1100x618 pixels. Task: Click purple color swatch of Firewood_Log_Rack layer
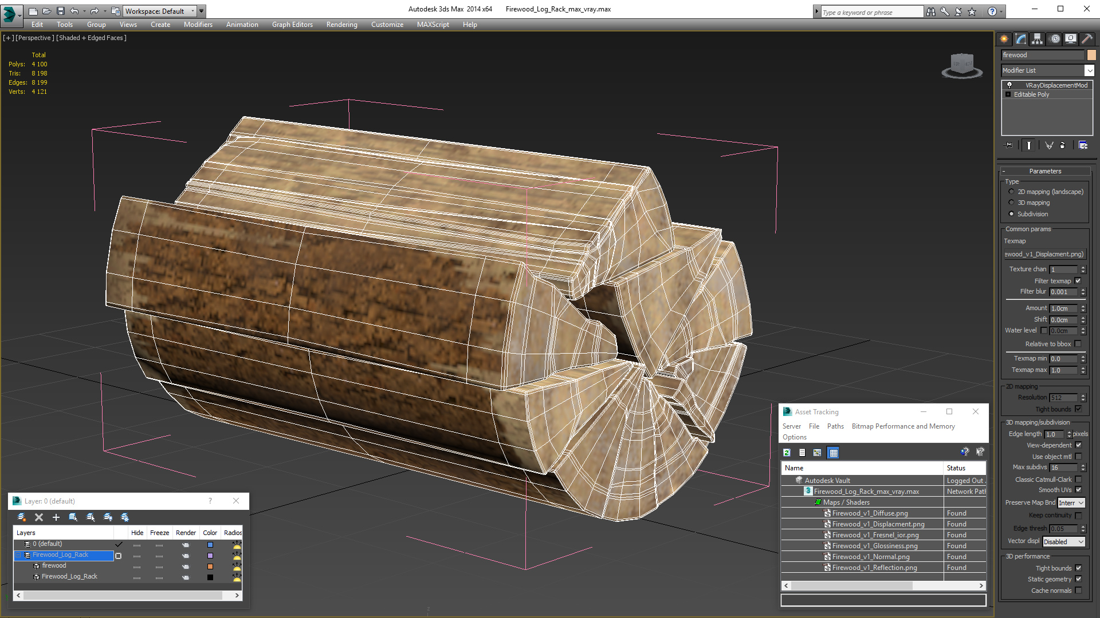coord(210,556)
